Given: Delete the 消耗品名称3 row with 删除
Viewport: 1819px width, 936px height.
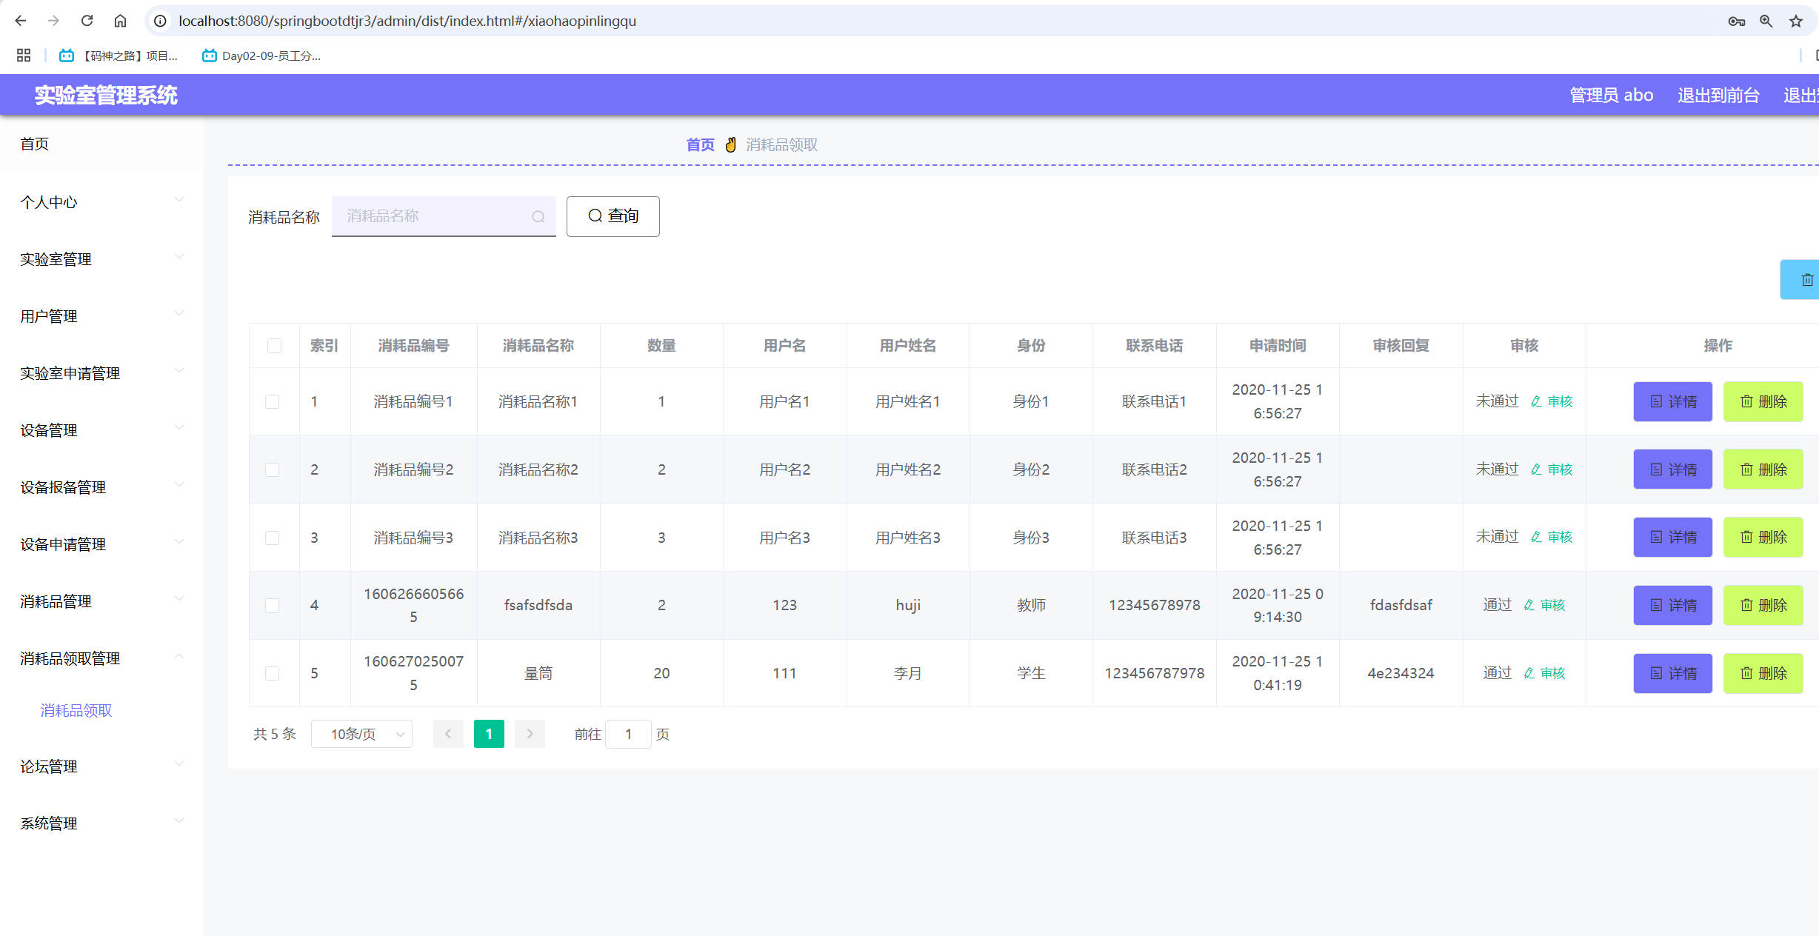Looking at the screenshot, I should click(1763, 537).
